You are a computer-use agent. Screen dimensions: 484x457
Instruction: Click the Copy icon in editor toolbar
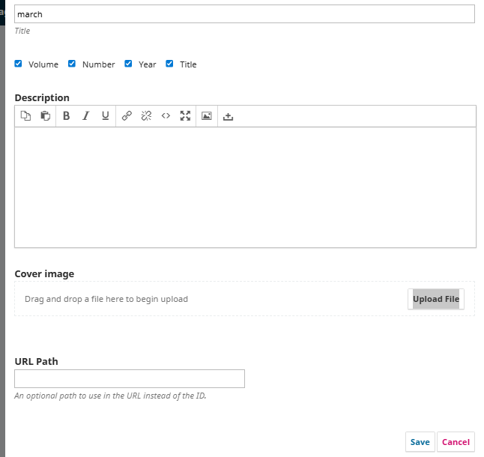25,116
